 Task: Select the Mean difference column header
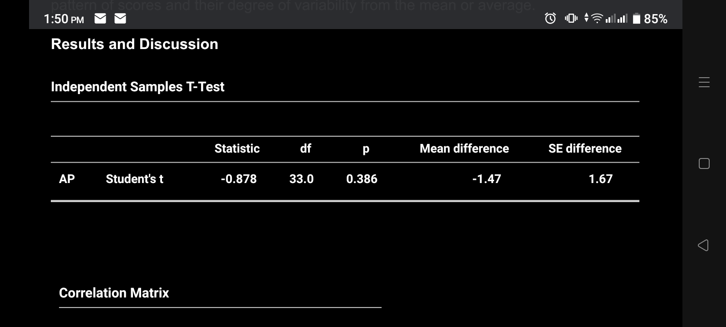point(464,149)
